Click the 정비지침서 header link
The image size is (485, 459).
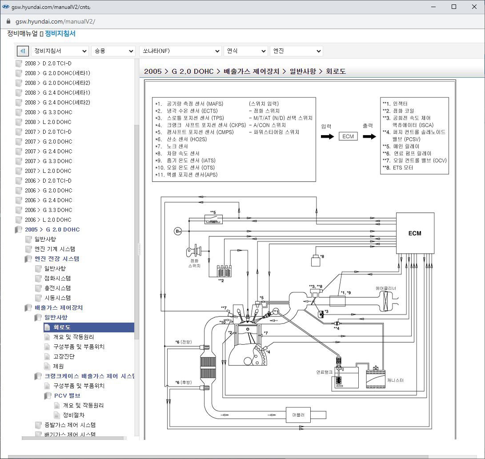tap(60, 33)
